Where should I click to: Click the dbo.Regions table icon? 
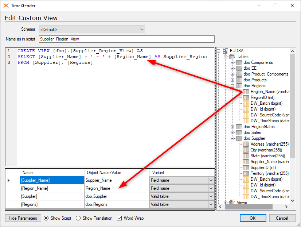pyautogui.click(x=239, y=86)
